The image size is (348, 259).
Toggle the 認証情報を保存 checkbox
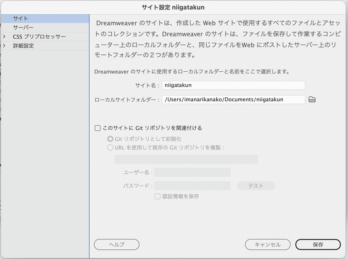tap(157, 196)
